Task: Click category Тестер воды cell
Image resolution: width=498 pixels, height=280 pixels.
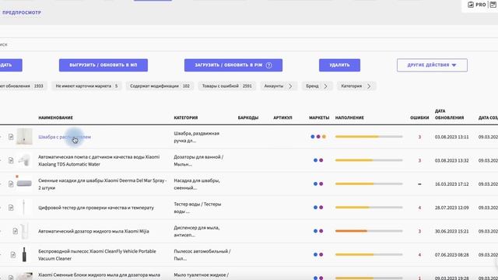Action: tap(197, 208)
